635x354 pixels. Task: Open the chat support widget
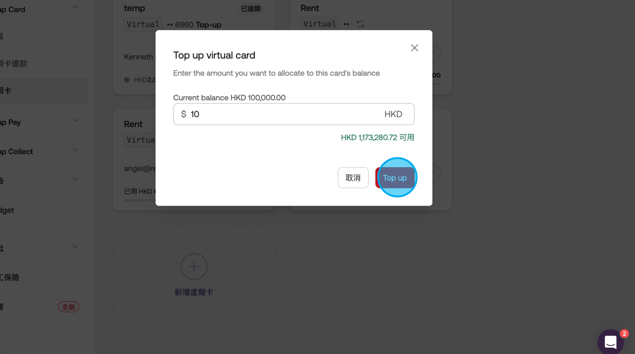point(610,342)
